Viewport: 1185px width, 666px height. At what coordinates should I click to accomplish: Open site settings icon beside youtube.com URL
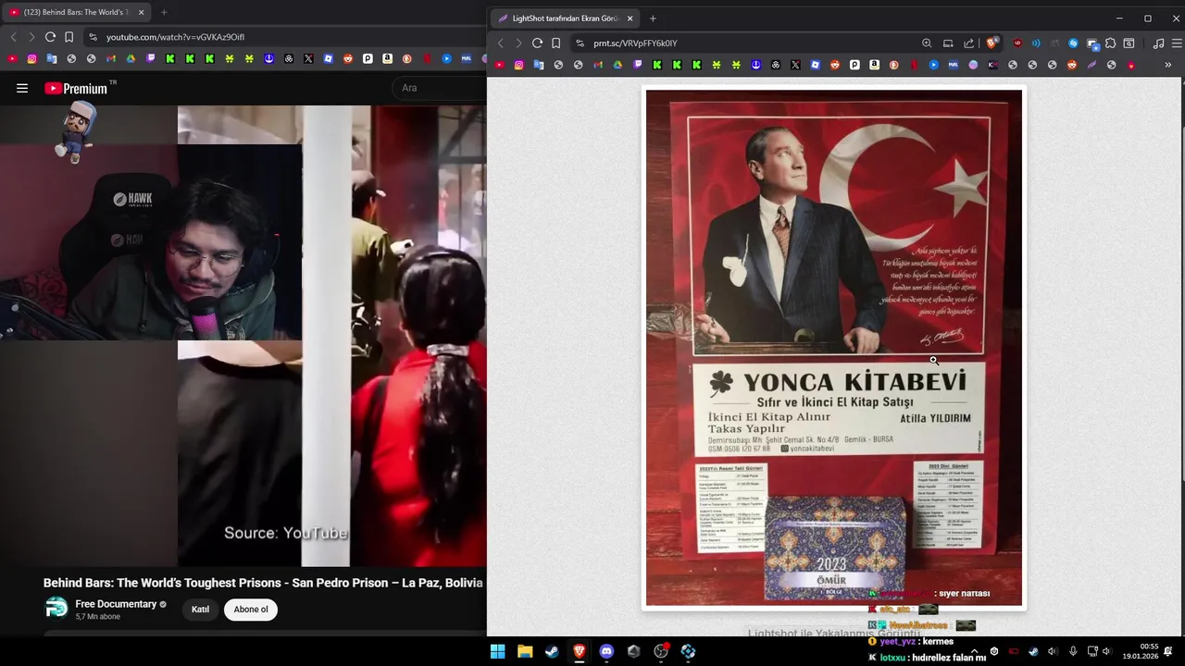[92, 37]
